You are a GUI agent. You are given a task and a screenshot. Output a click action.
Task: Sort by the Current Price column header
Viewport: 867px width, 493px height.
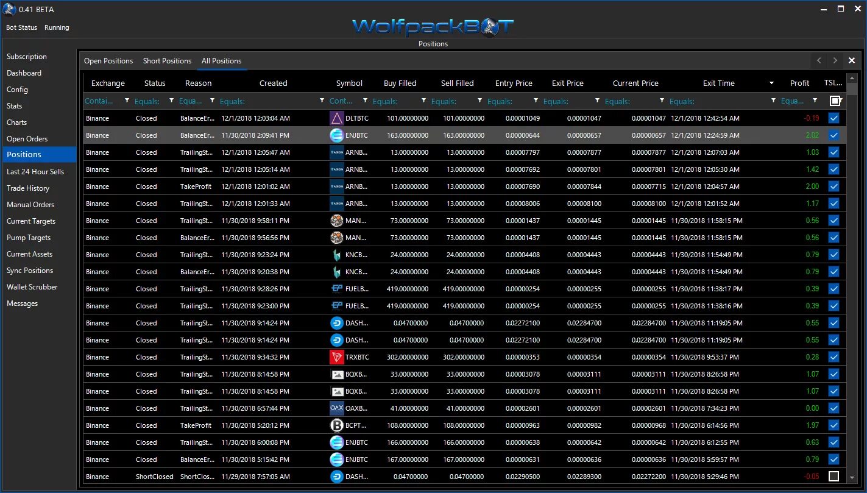tap(635, 83)
